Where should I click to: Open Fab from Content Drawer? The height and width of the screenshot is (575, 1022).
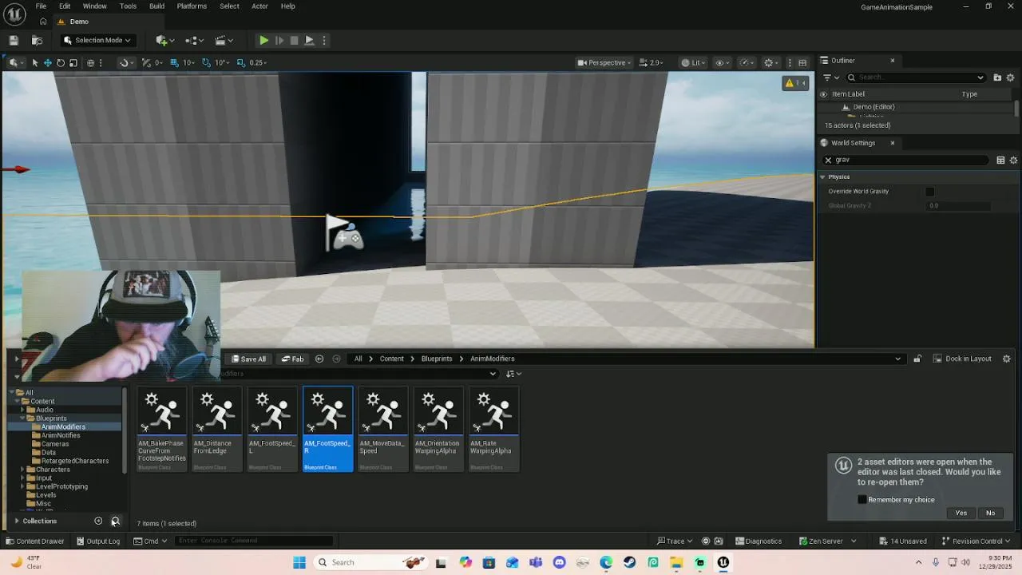pos(293,359)
